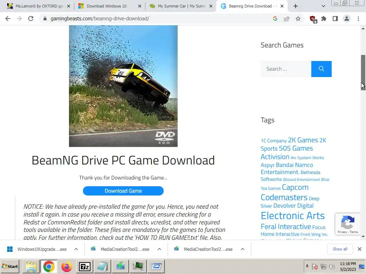The width and height of the screenshot is (366, 274).
Task: Open the 1C Company tag
Action: (x=273, y=141)
